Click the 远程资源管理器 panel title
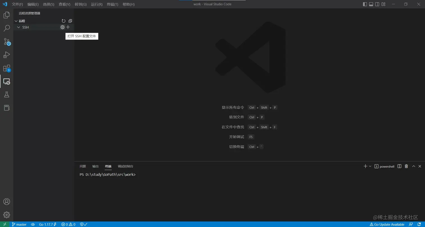Image resolution: width=425 pixels, height=227 pixels. pos(30,13)
